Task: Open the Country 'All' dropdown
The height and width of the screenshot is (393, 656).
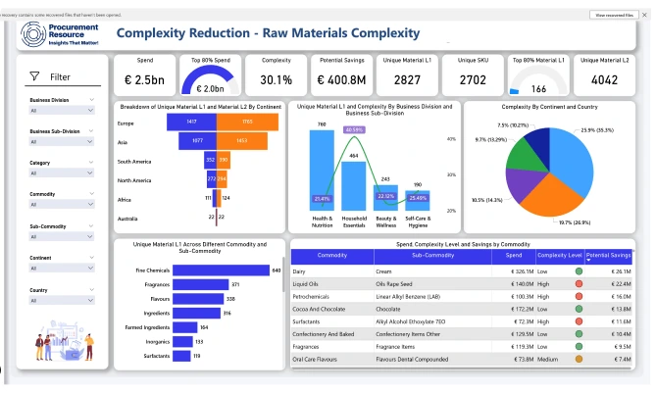Action: point(62,301)
